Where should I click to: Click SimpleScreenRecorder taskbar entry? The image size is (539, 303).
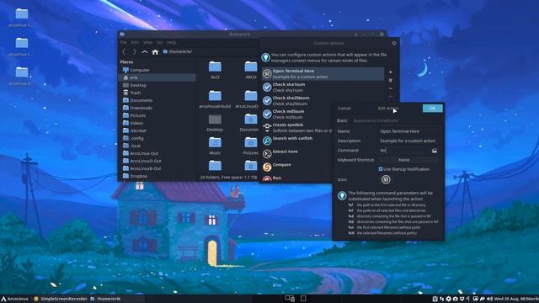pyautogui.click(x=61, y=299)
